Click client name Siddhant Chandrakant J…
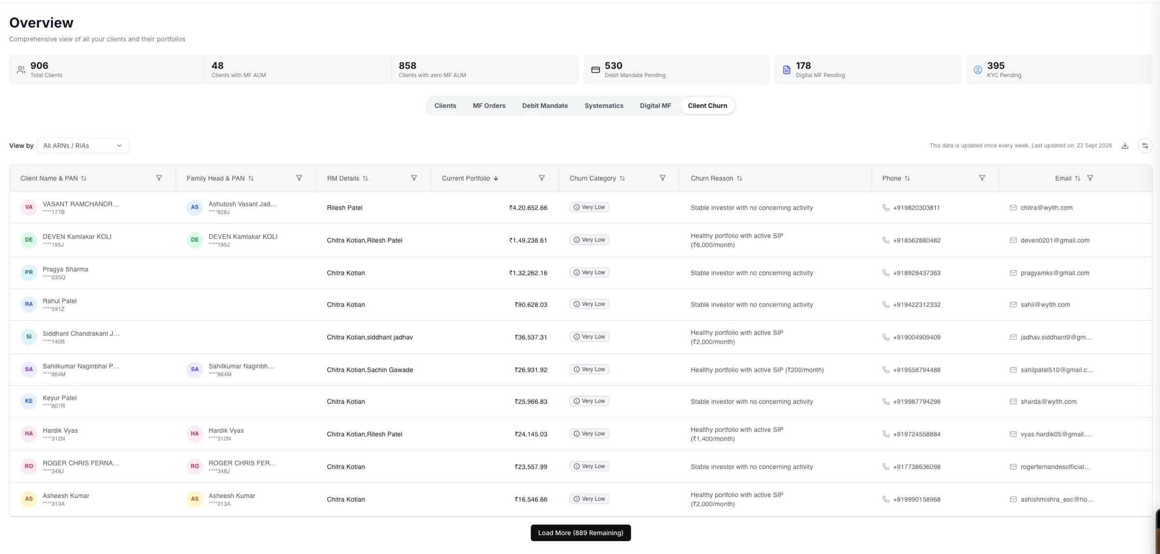The image size is (1160, 554). point(81,334)
